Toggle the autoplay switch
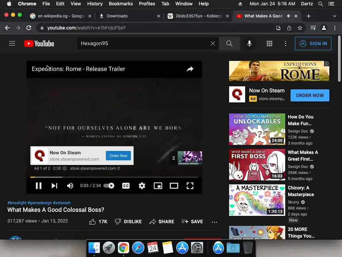The height and width of the screenshot is (257, 342). pos(109,186)
